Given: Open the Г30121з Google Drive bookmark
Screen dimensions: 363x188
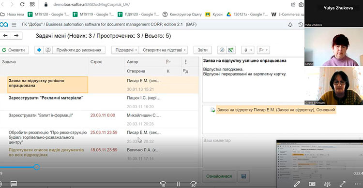Looking at the screenshot, I should point(247,14).
